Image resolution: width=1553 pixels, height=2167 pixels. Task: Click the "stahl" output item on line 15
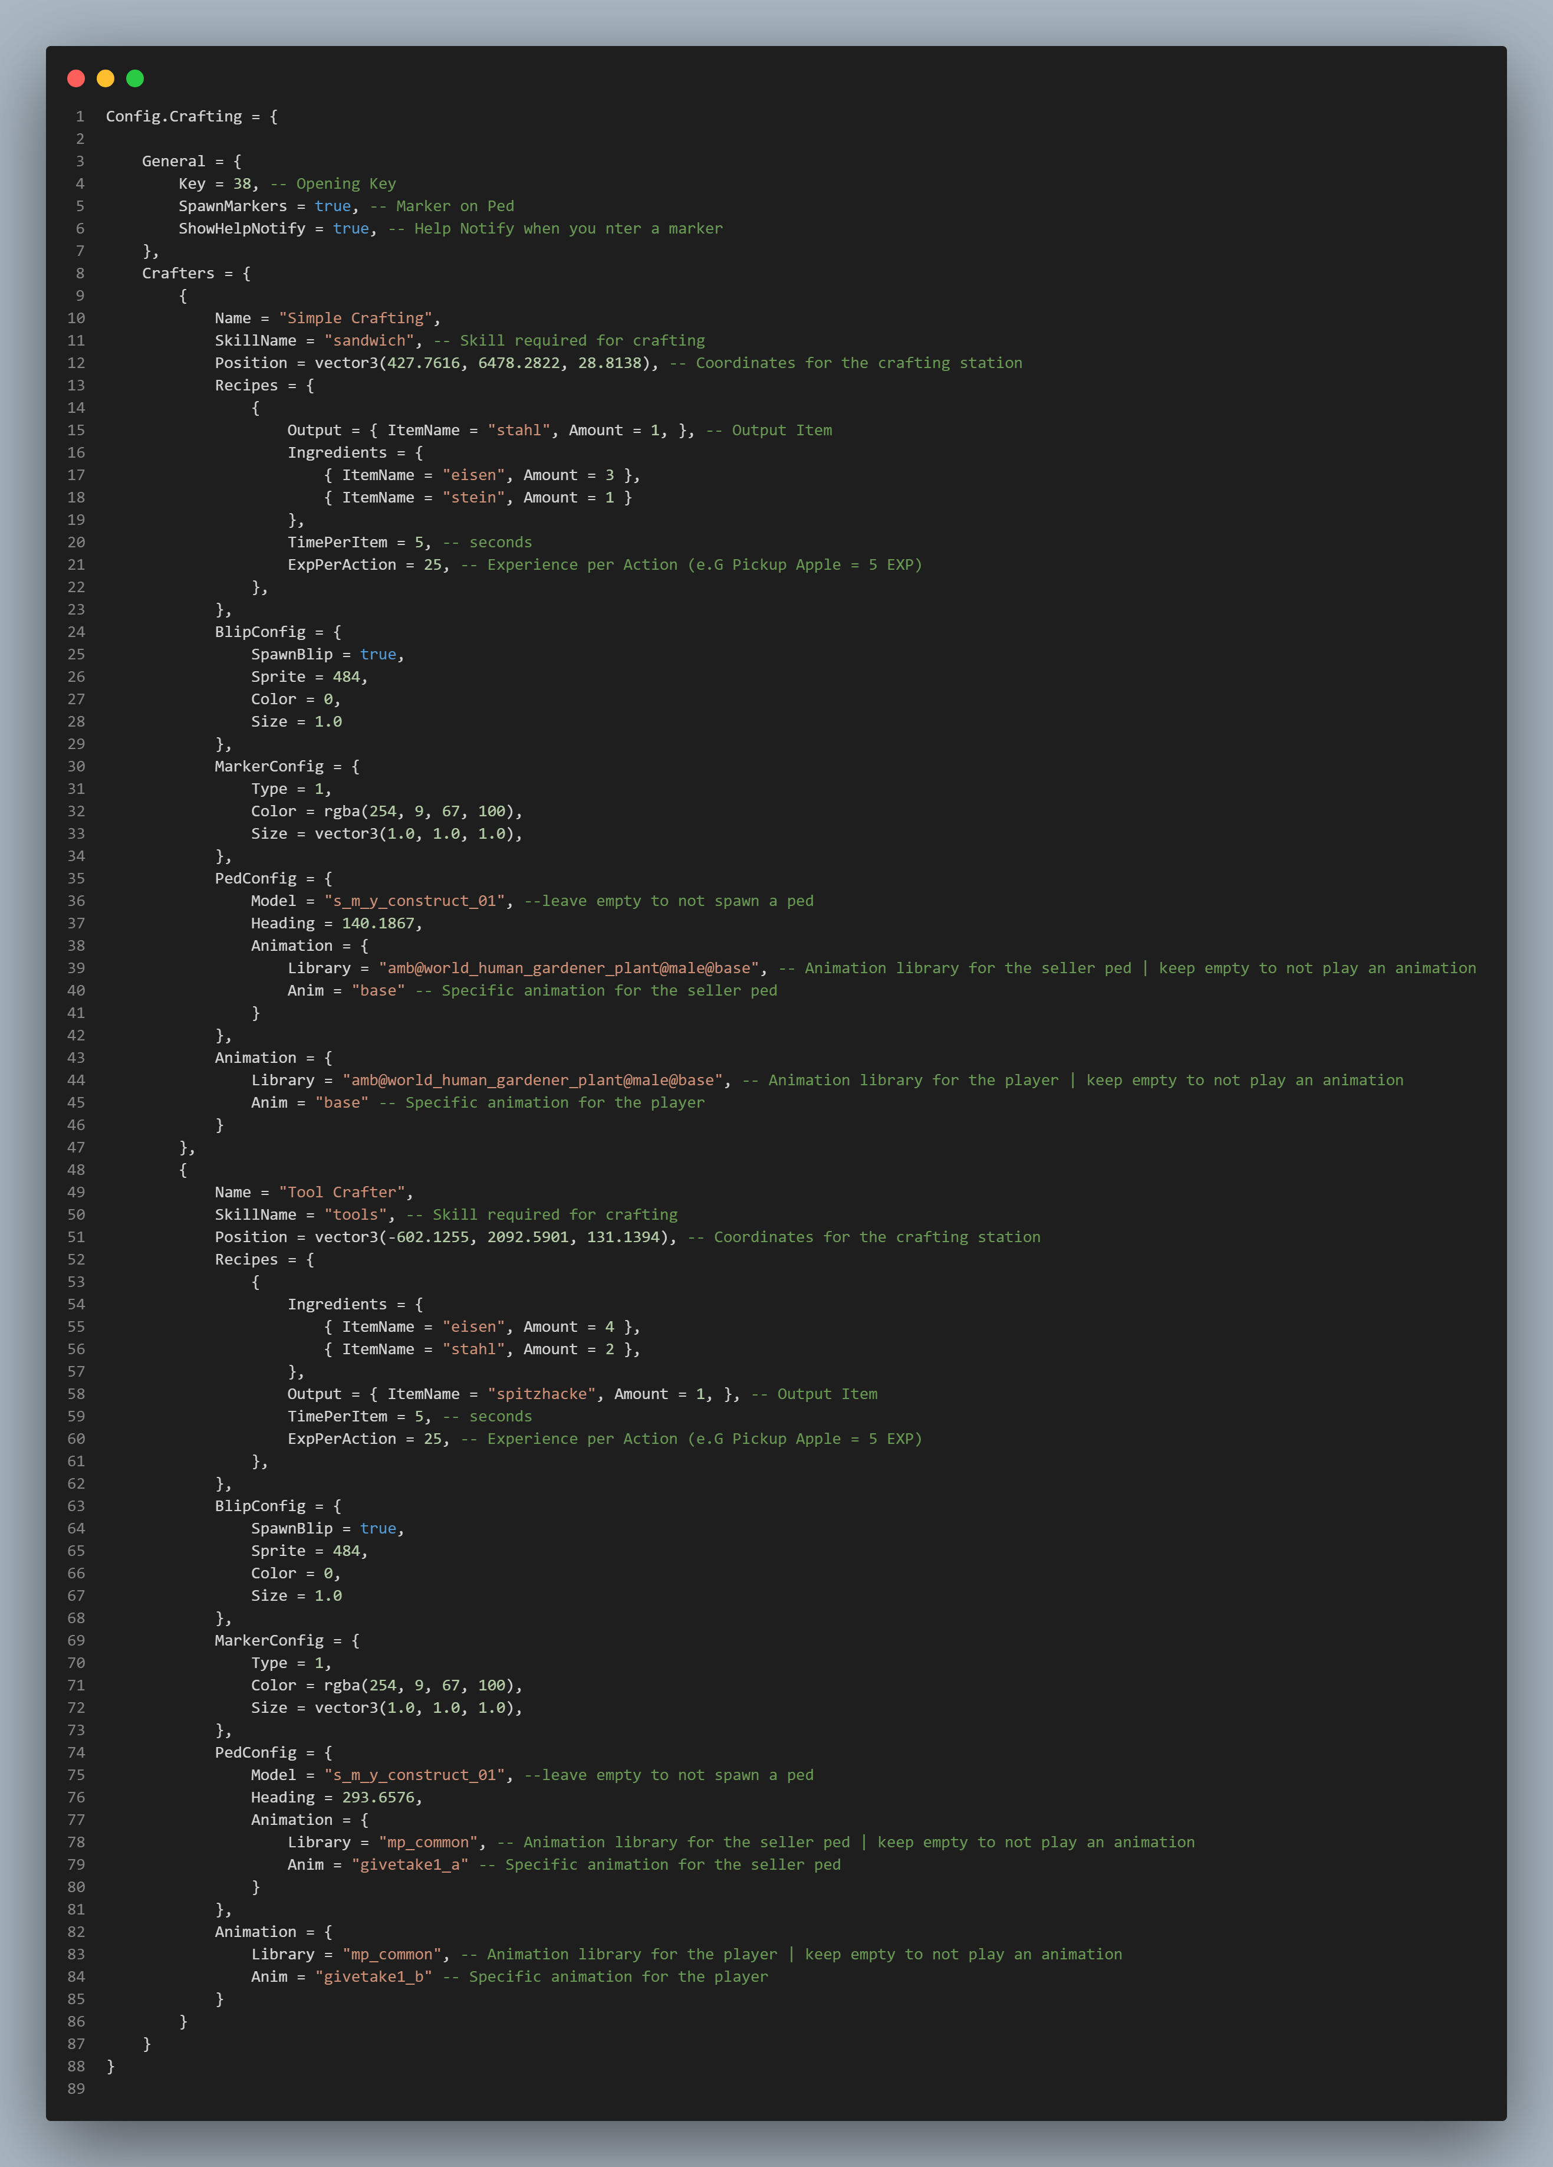point(519,430)
